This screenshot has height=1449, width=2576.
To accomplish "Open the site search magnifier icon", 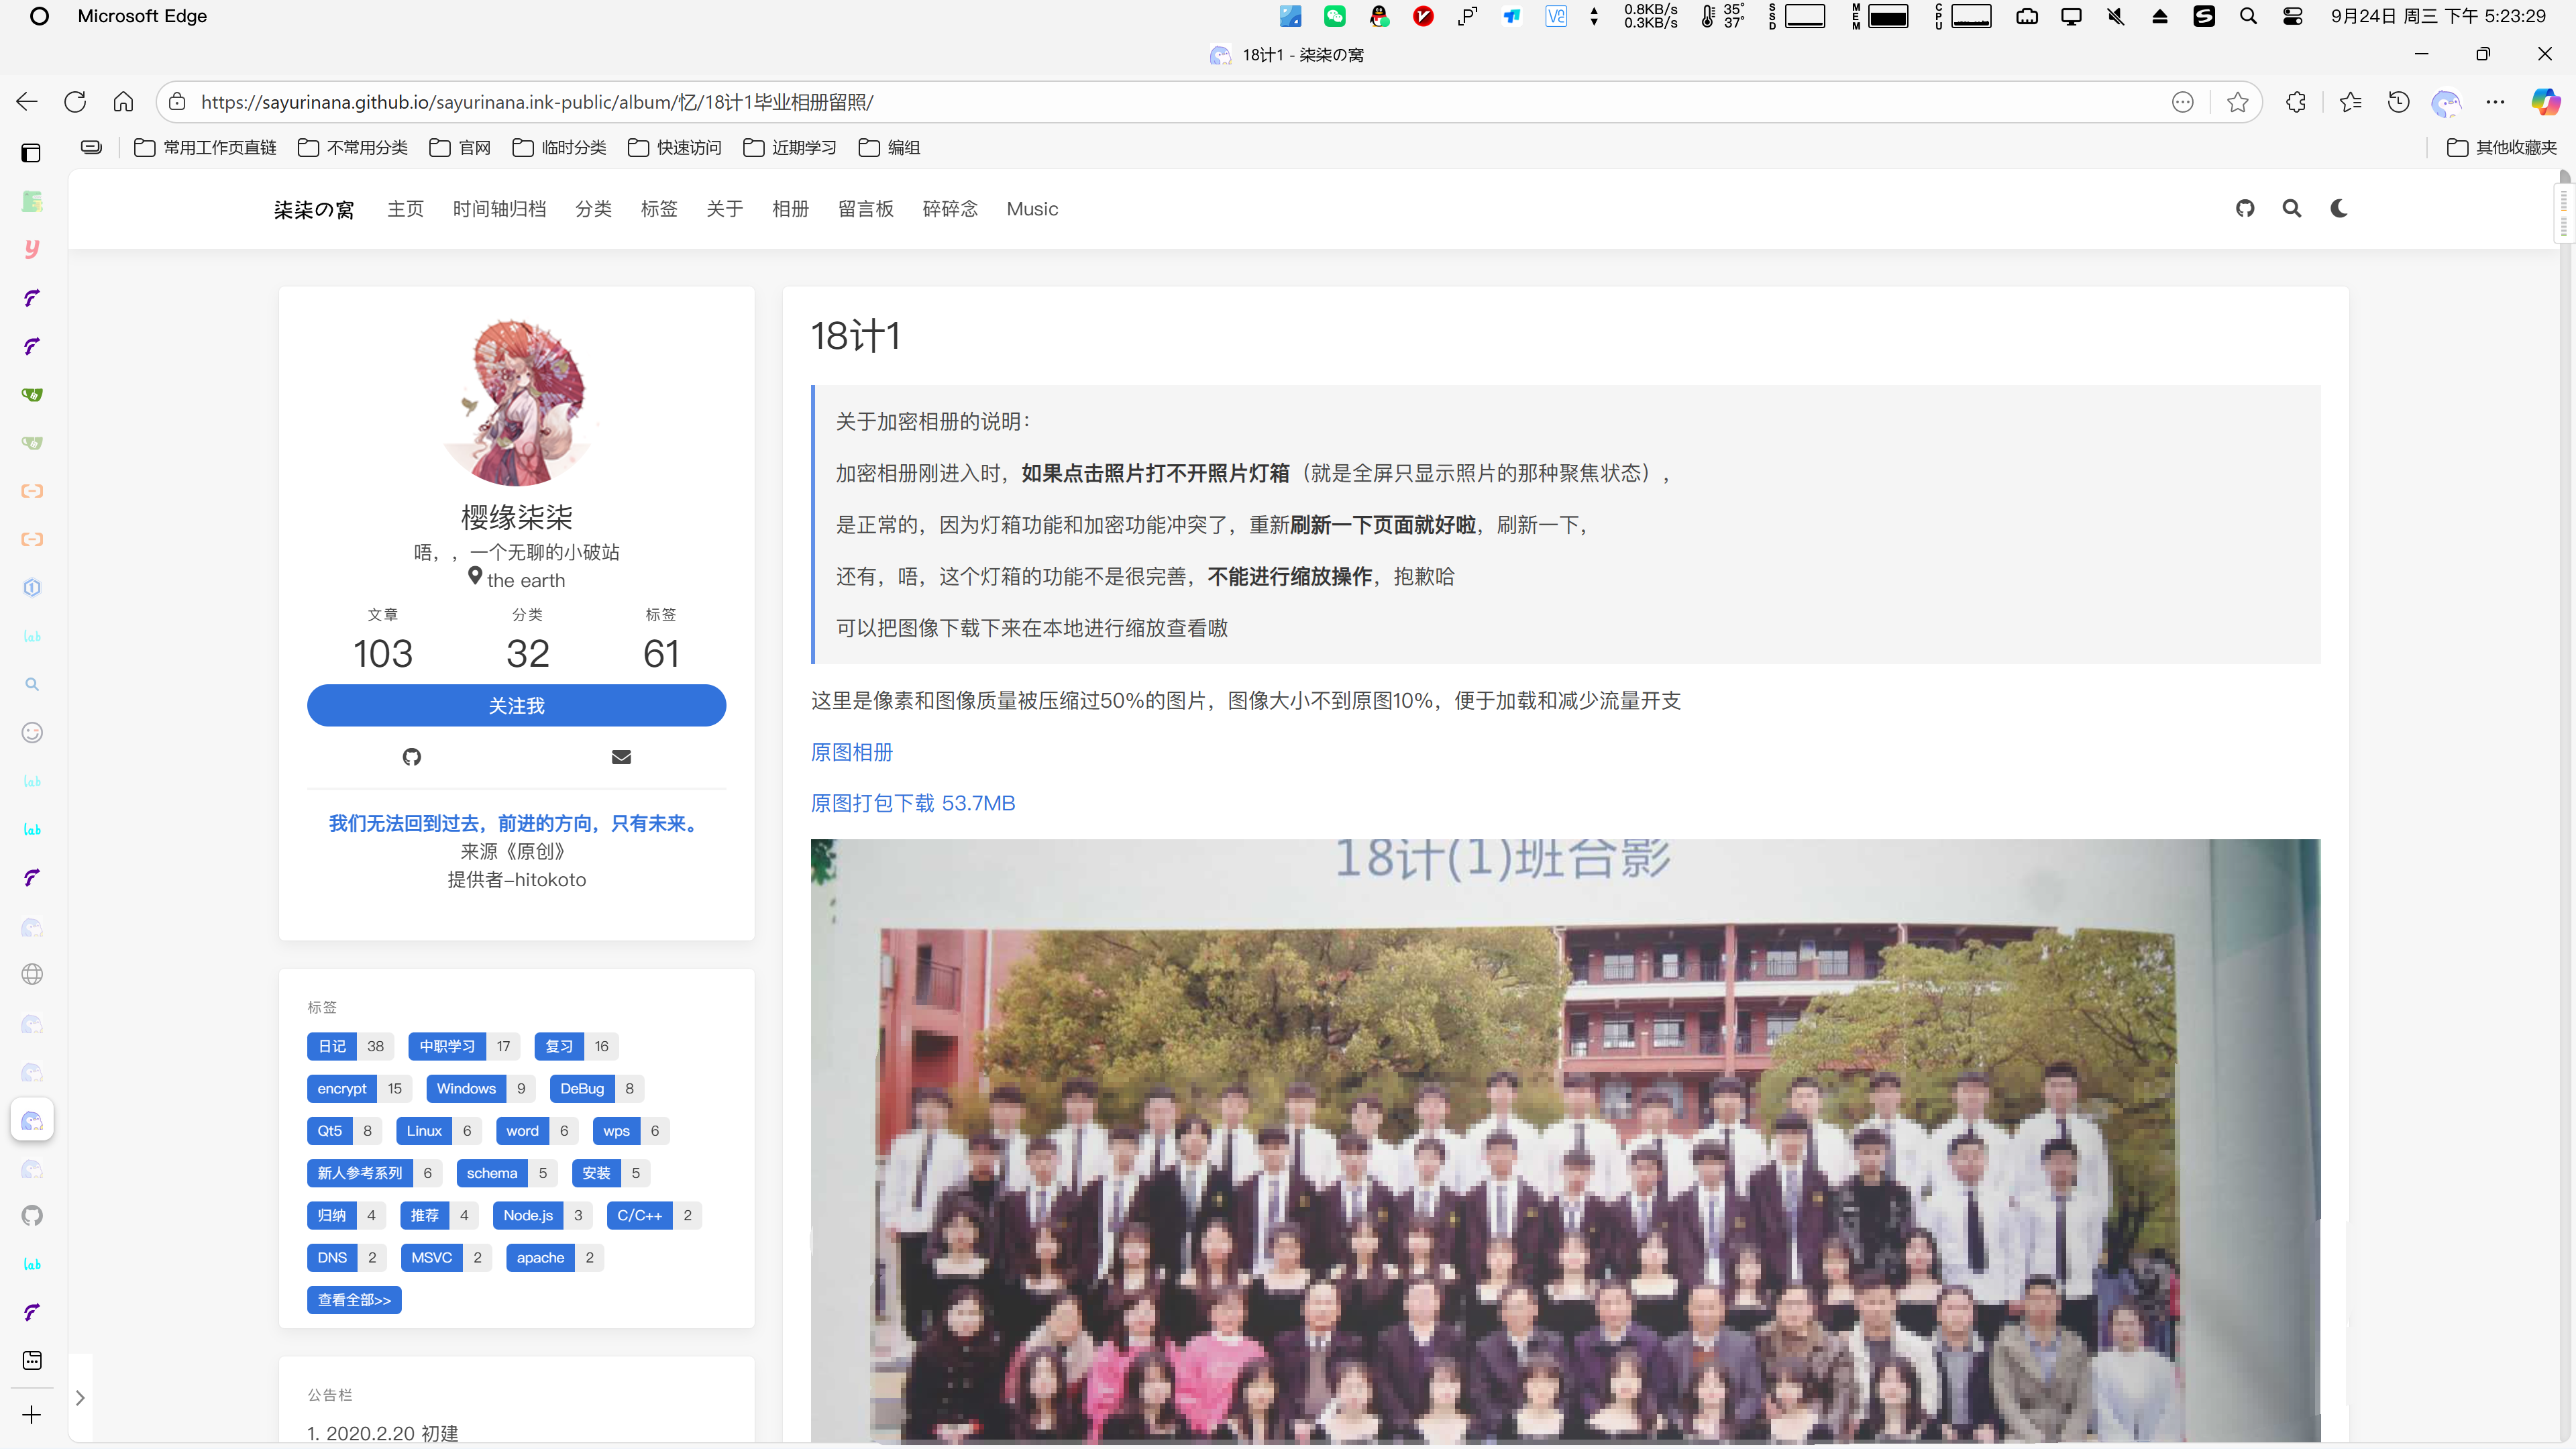I will click(2291, 208).
